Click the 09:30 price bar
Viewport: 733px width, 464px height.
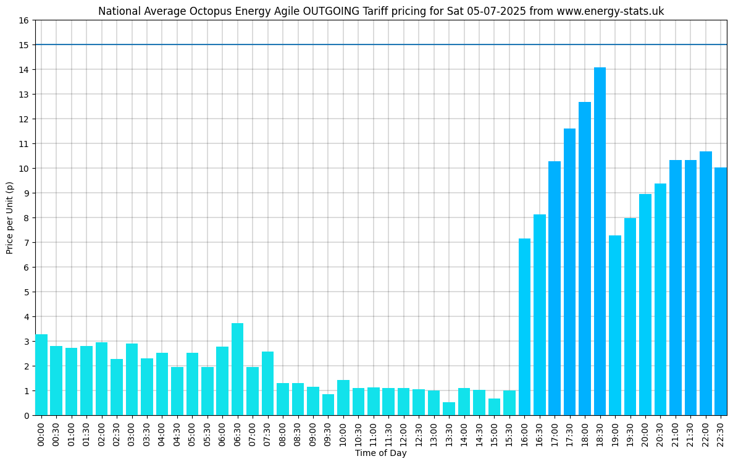coord(328,405)
